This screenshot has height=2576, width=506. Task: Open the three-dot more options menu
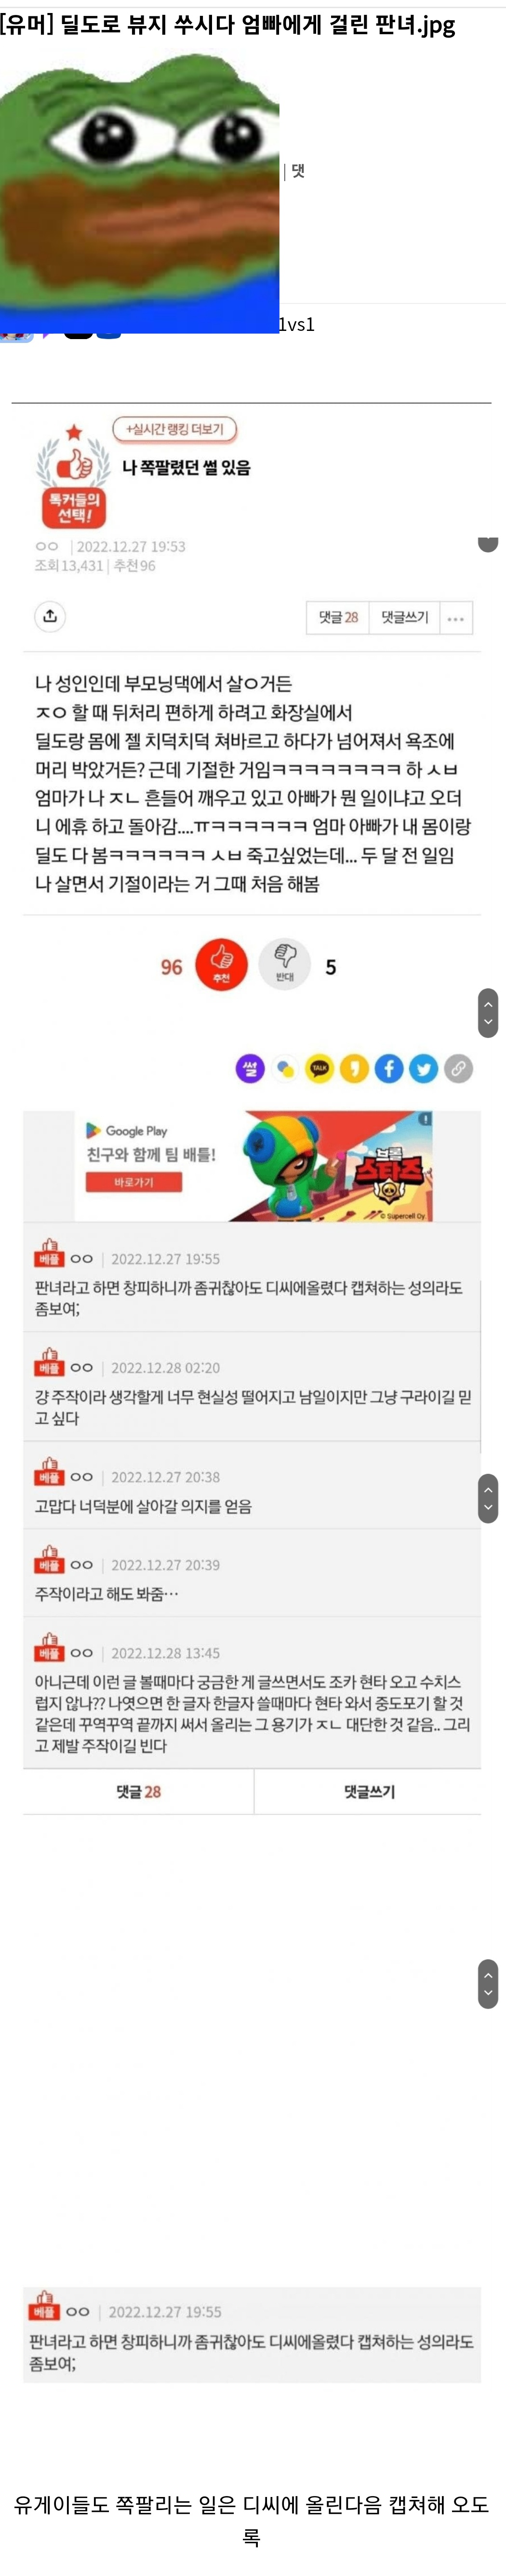pyautogui.click(x=456, y=618)
